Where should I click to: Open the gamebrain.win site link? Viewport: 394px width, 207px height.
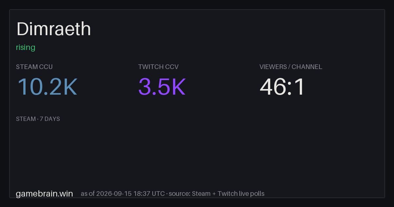tap(44, 194)
